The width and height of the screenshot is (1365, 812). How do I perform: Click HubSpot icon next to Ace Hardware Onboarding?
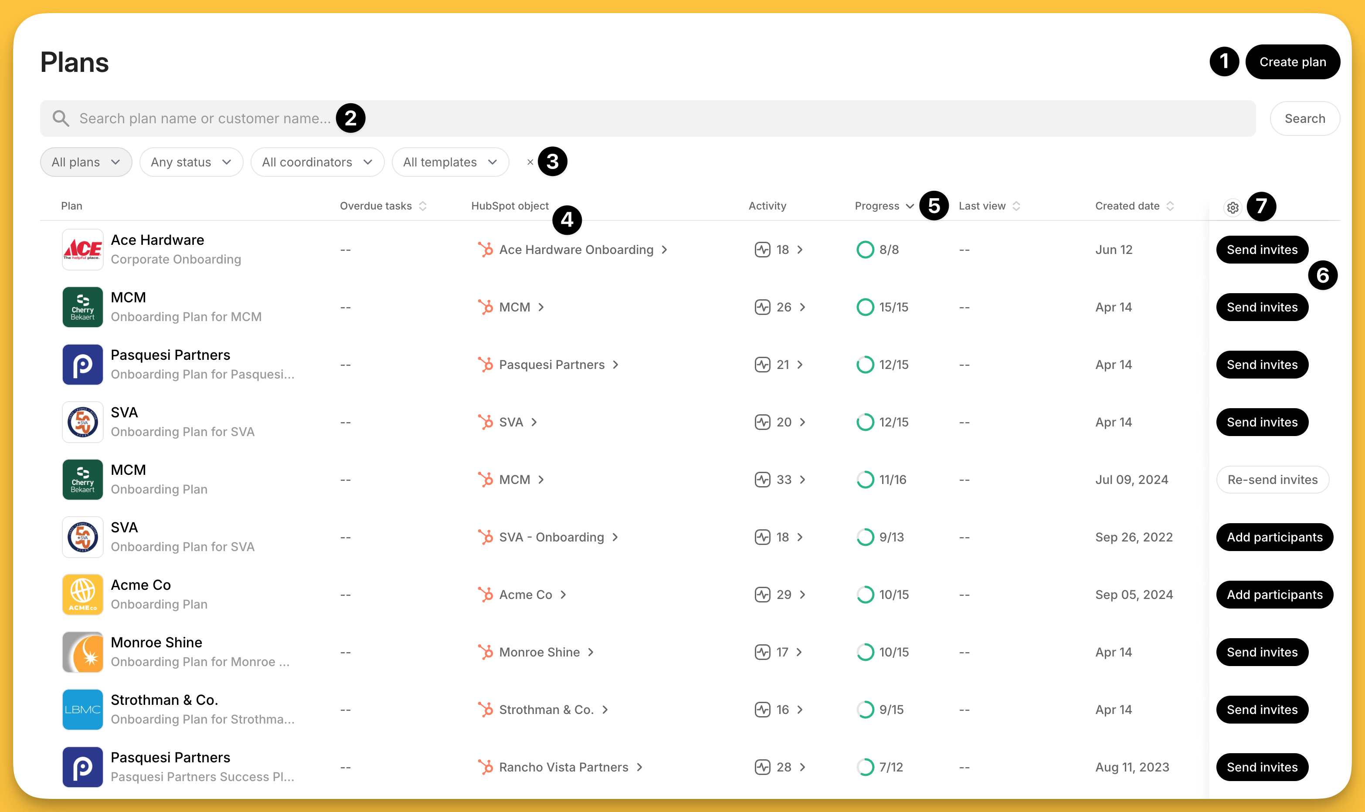pyautogui.click(x=485, y=250)
